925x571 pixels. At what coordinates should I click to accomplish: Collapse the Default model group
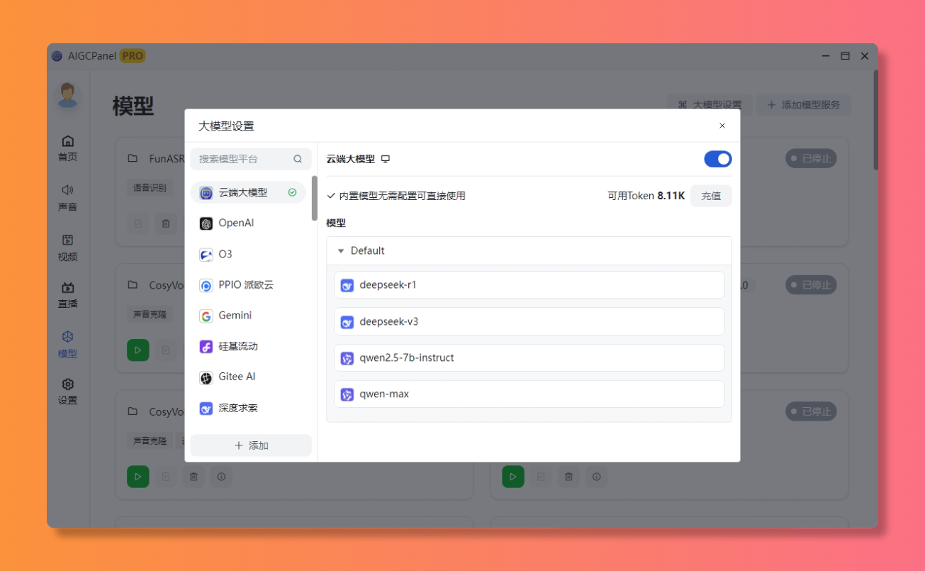[x=341, y=251]
